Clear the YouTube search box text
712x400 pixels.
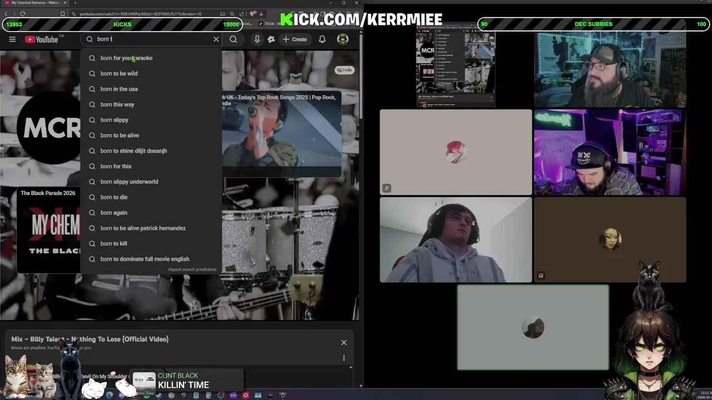(x=216, y=39)
